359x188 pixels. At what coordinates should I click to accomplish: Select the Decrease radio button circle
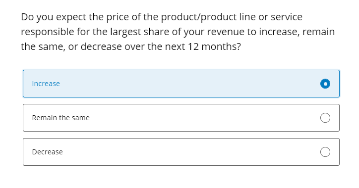point(325,152)
